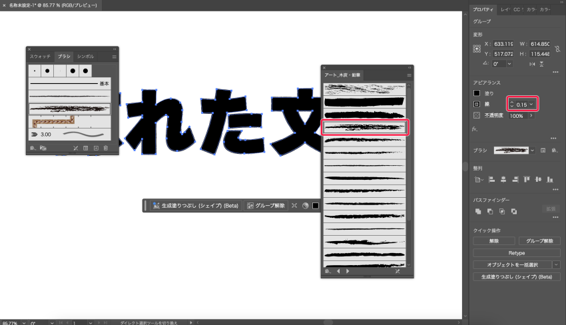566x325 pixels.
Task: Click ungroup button in floating taskbar
Action: pyautogui.click(x=266, y=206)
